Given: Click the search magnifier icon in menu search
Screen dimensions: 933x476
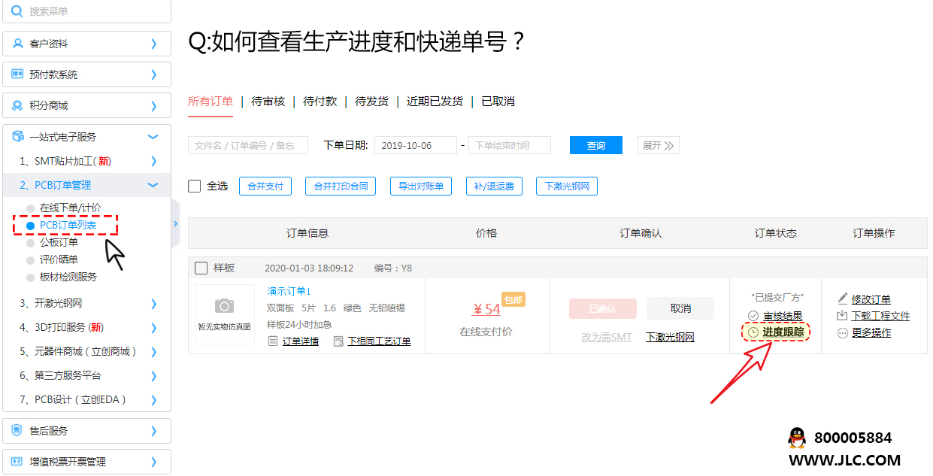Looking at the screenshot, I should 17,11.
